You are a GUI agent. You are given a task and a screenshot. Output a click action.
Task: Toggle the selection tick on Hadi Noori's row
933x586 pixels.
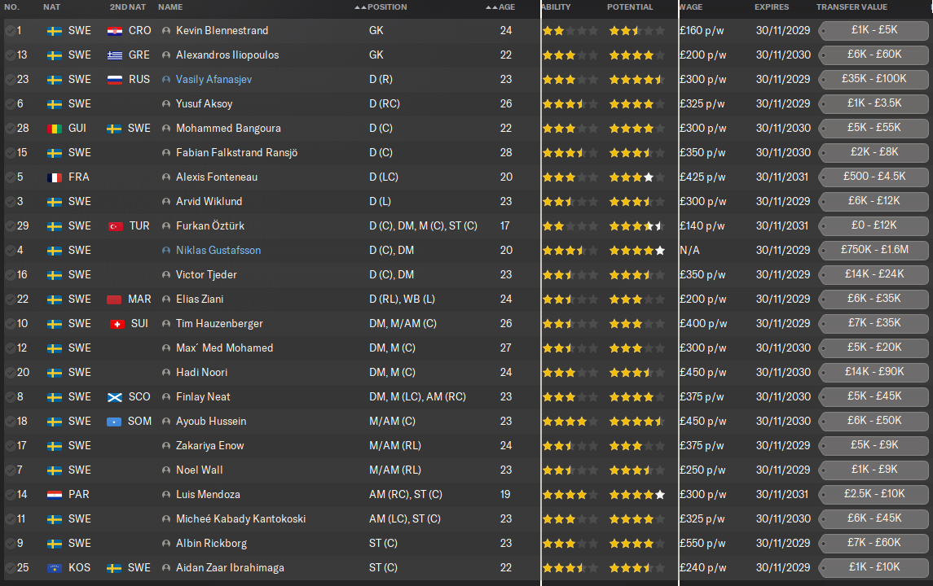9,373
